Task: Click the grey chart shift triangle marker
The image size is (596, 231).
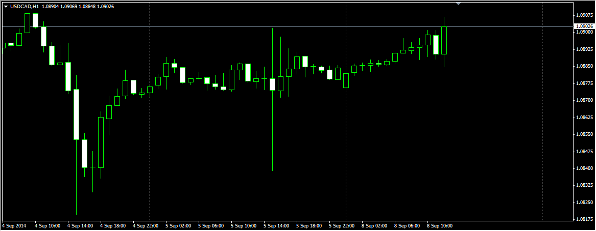Action: (458, 4)
